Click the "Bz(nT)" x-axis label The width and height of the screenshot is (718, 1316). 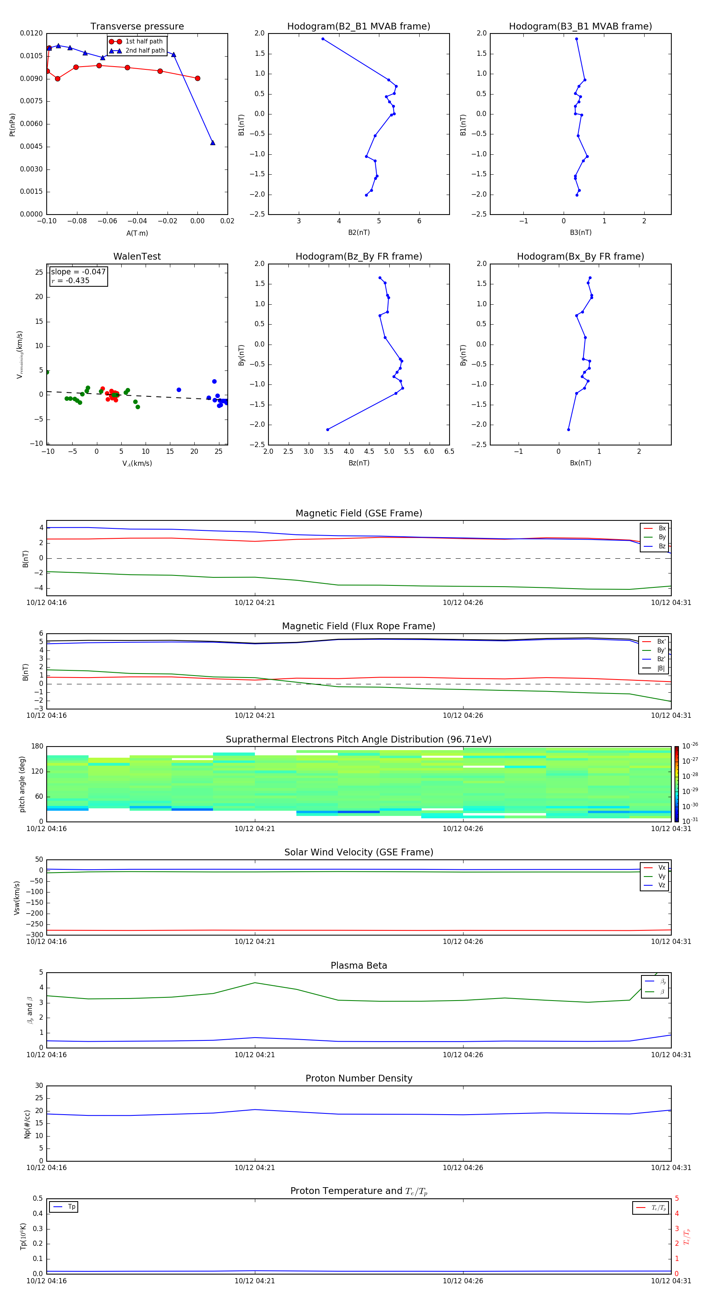359,463
